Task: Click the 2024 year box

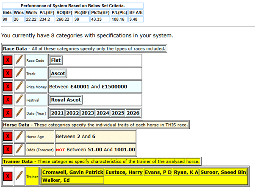Action: point(103,113)
